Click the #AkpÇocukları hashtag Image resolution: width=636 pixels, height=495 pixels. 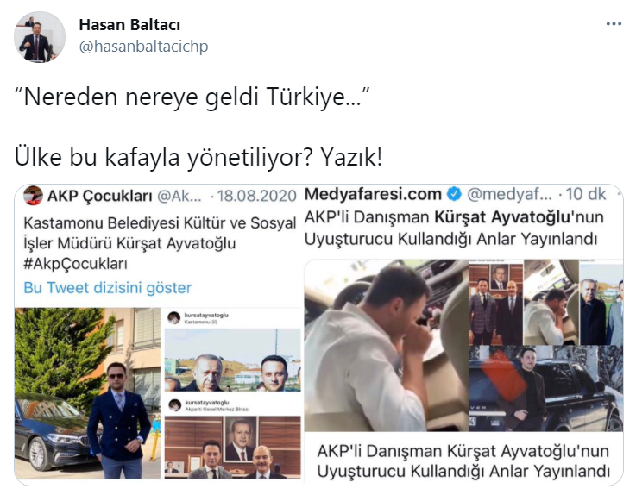pos(75,264)
